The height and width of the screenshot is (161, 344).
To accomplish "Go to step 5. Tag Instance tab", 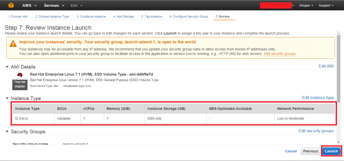I will [x=152, y=17].
